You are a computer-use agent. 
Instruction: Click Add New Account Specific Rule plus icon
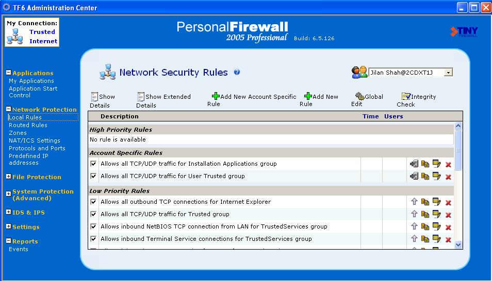point(216,96)
